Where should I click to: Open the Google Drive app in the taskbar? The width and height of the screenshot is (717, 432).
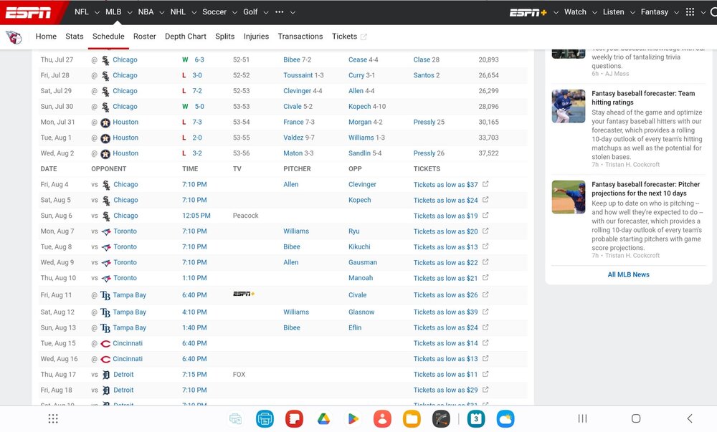(x=323, y=418)
